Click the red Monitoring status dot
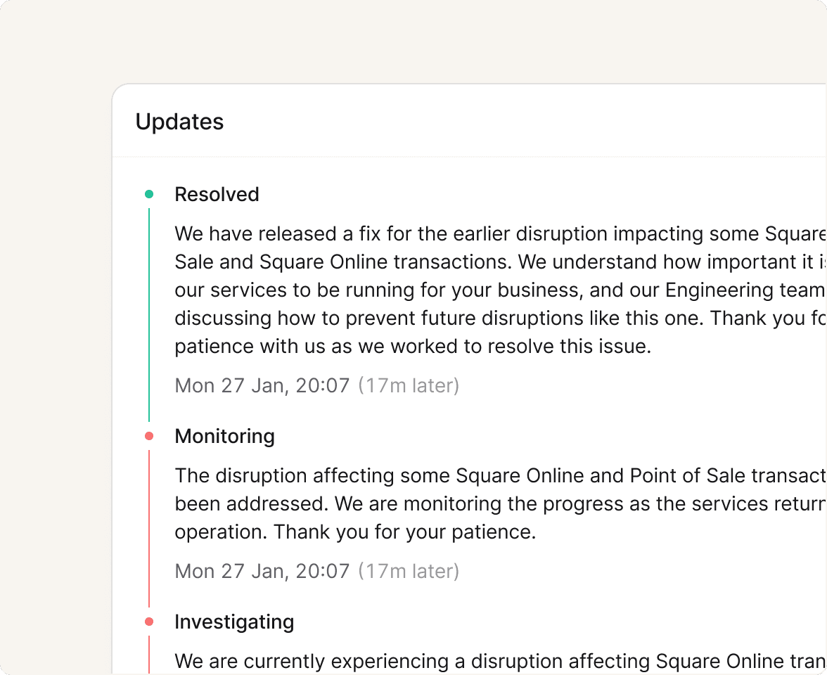Screen dimensions: 827x675 coord(149,436)
